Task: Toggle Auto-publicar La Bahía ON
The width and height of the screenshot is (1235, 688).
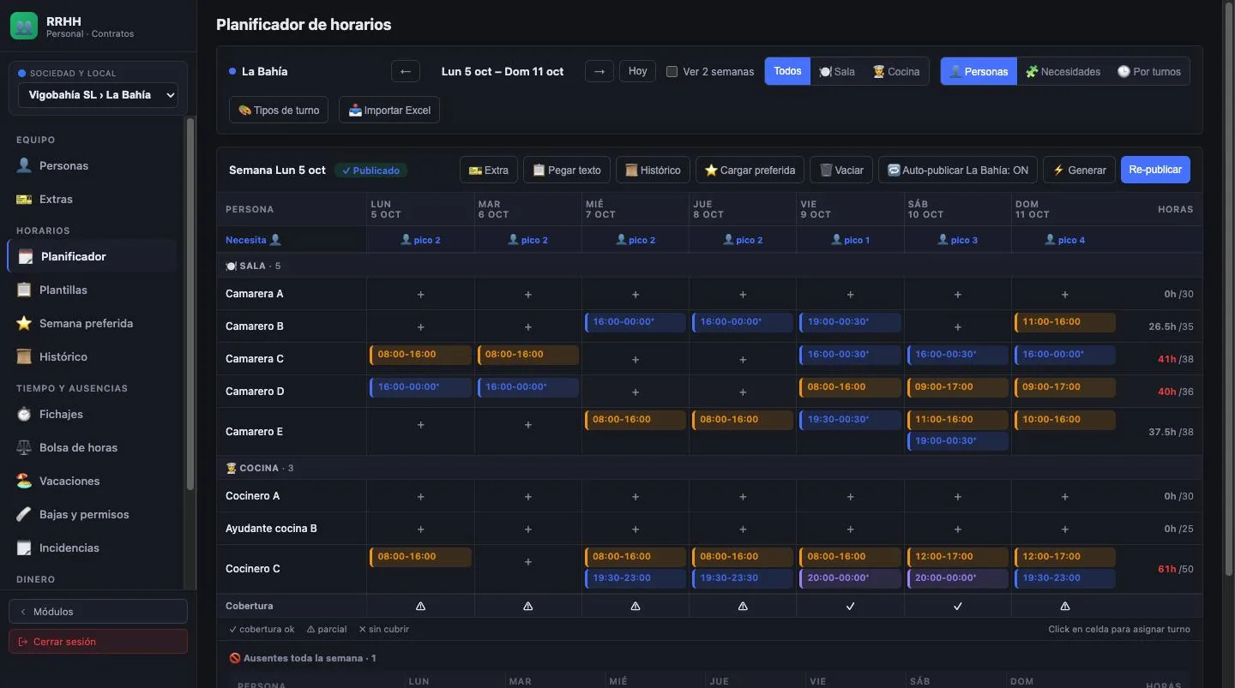Action: pyautogui.click(x=958, y=170)
